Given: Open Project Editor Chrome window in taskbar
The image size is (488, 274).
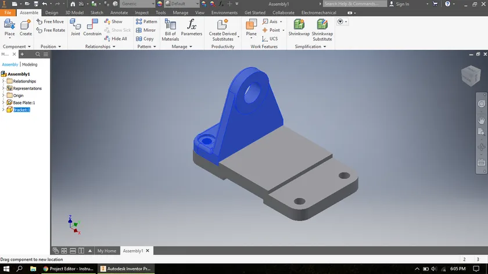Looking at the screenshot, I should click(69, 269).
